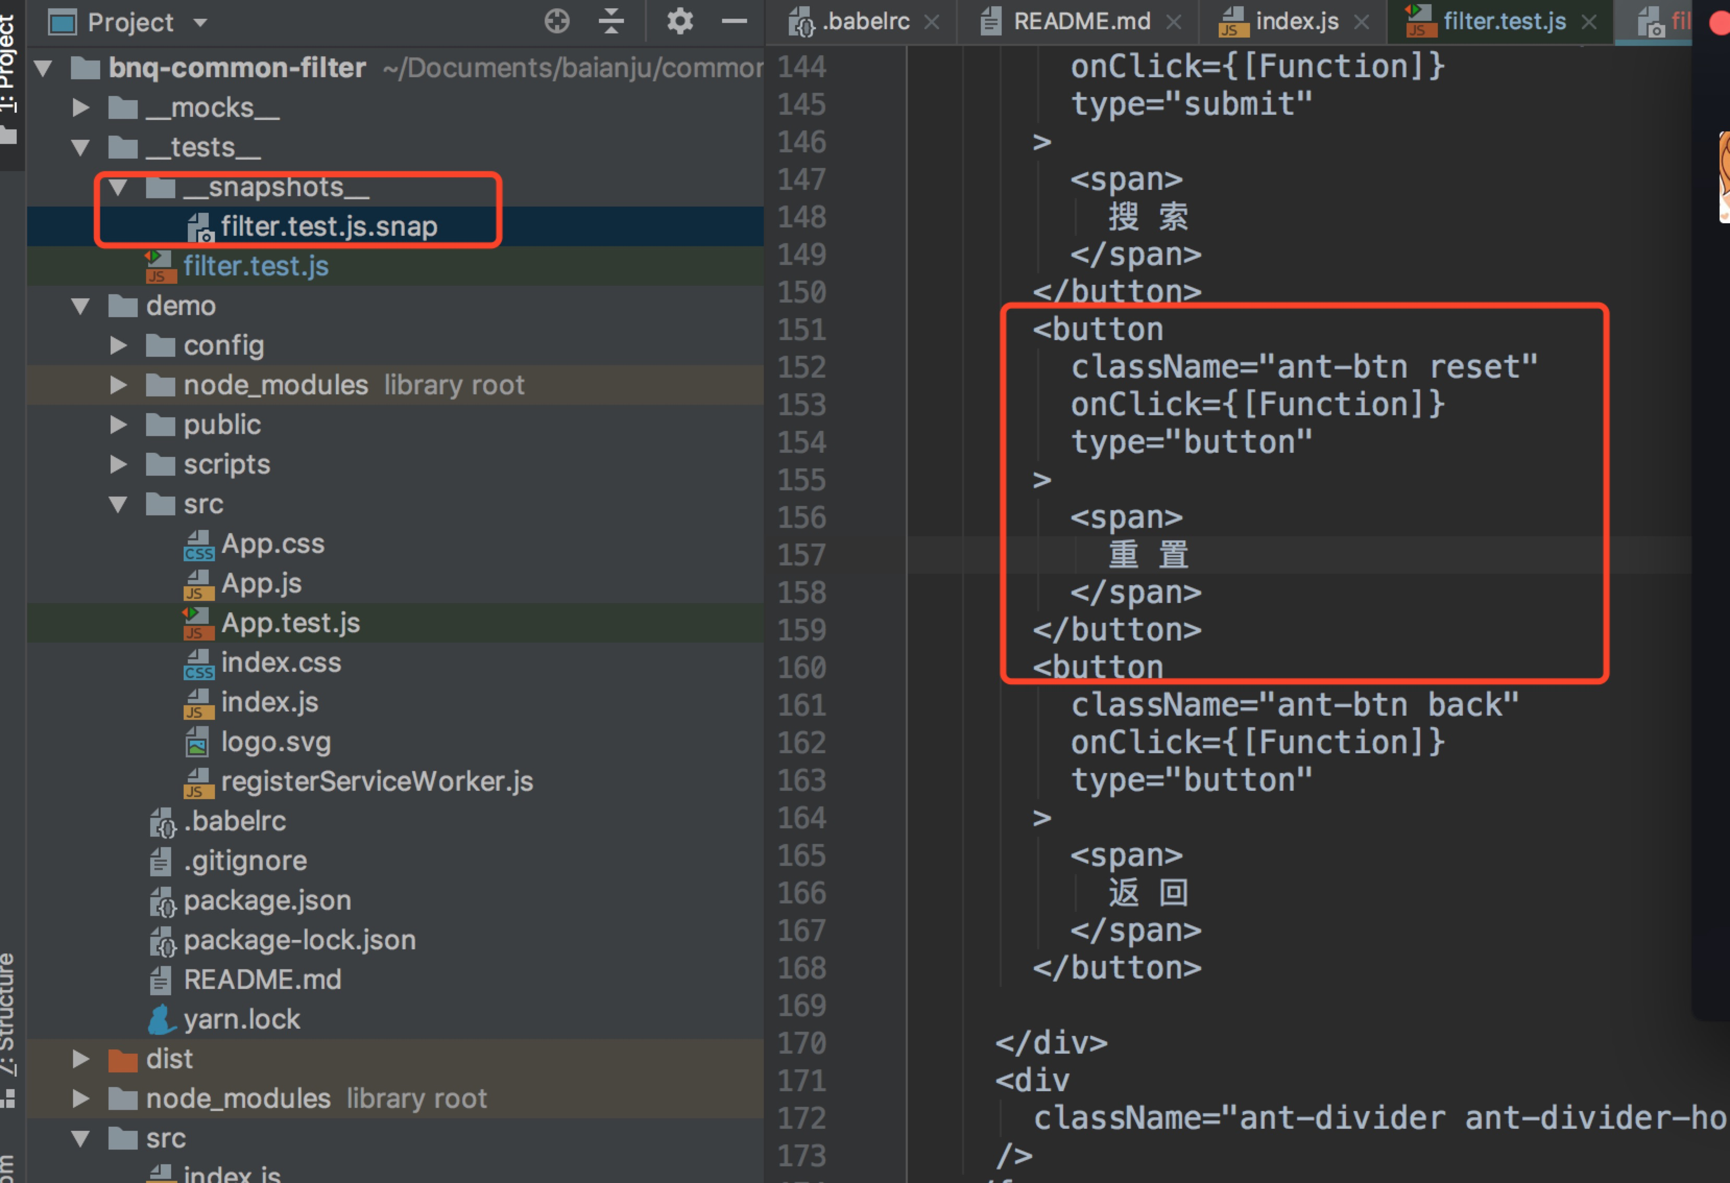Click the locate/scroll-from-source target icon
The width and height of the screenshot is (1730, 1183).
point(557,21)
